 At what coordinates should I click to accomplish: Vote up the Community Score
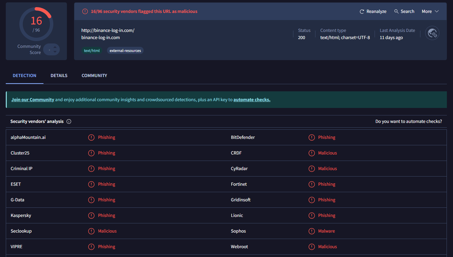[55, 47]
